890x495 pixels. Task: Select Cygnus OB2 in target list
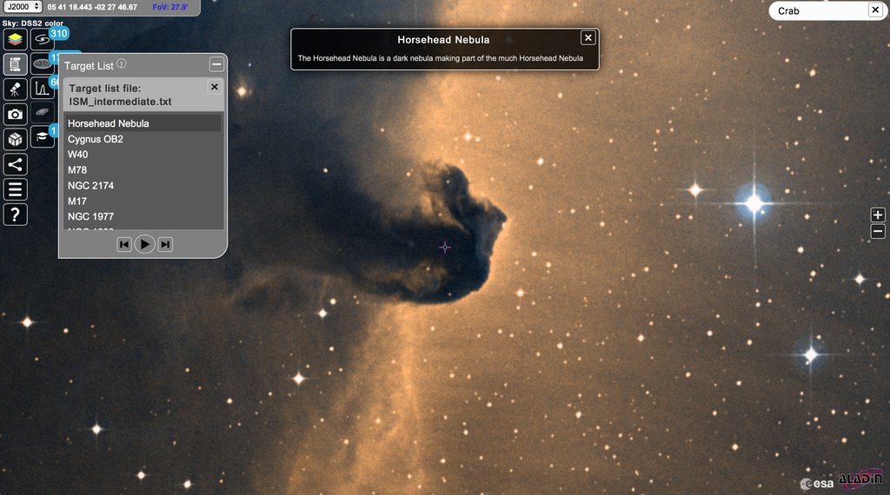point(143,139)
